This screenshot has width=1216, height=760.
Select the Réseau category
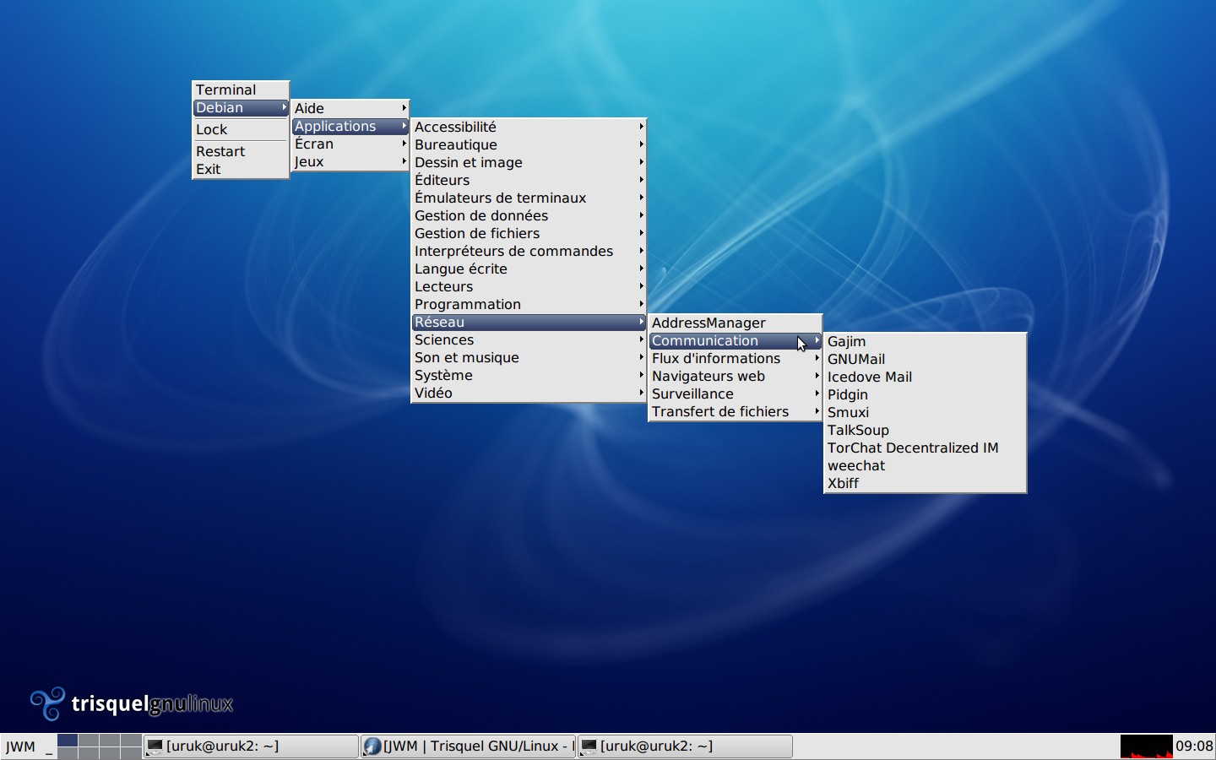click(x=529, y=322)
